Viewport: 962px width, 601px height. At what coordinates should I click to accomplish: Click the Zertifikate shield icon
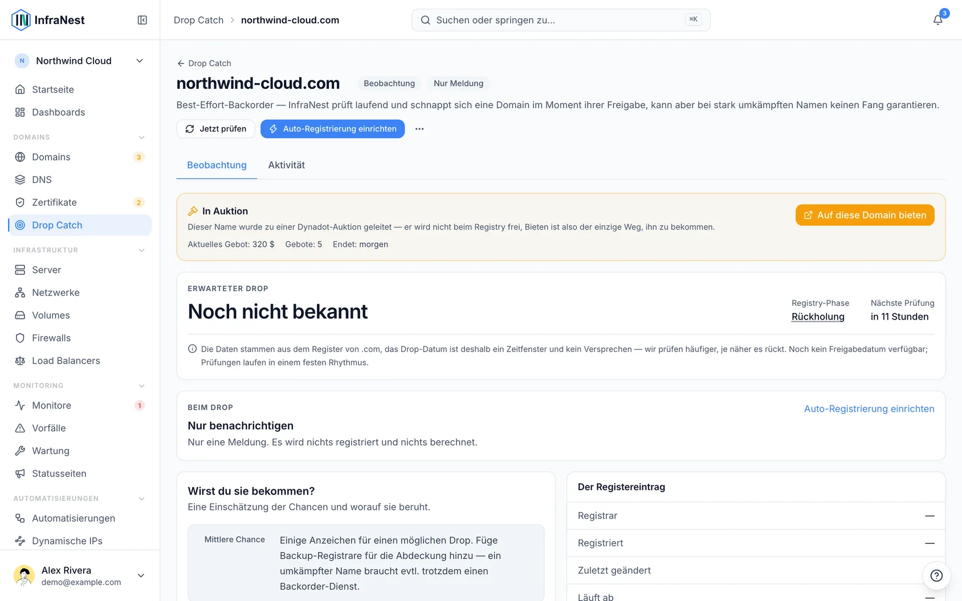[x=20, y=202]
